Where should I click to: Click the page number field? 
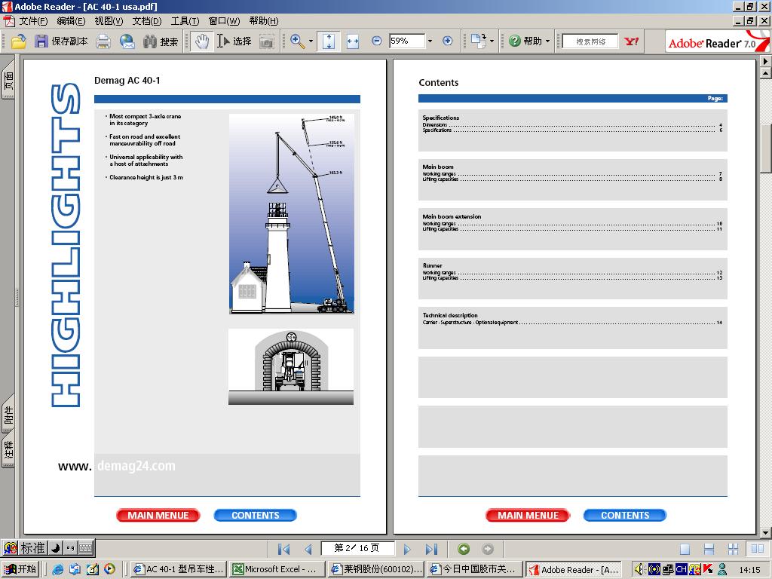[x=357, y=548]
